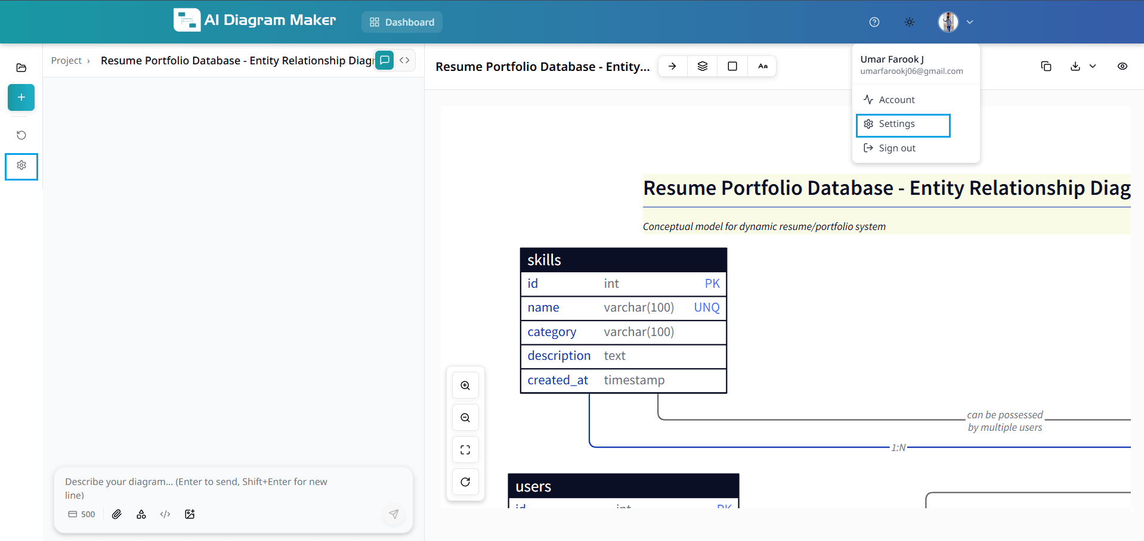
Task: Attach a file with paperclip icon
Action: (x=117, y=514)
